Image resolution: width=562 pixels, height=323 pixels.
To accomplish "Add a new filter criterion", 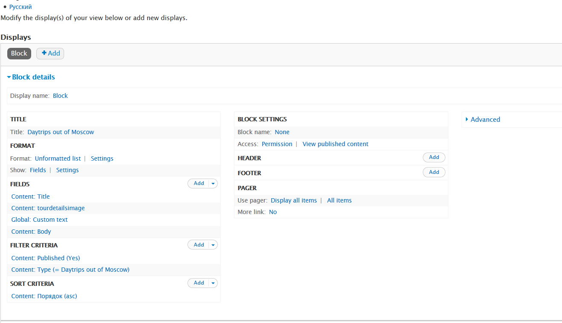I will coord(199,245).
